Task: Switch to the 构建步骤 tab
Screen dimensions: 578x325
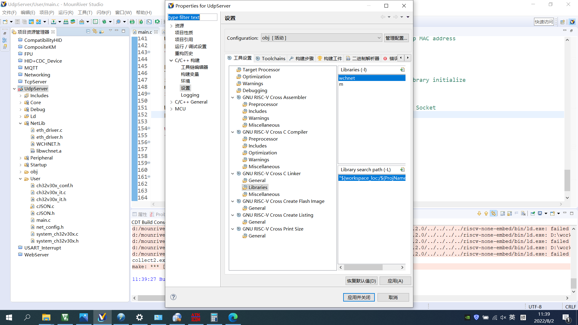Action: (x=302, y=58)
